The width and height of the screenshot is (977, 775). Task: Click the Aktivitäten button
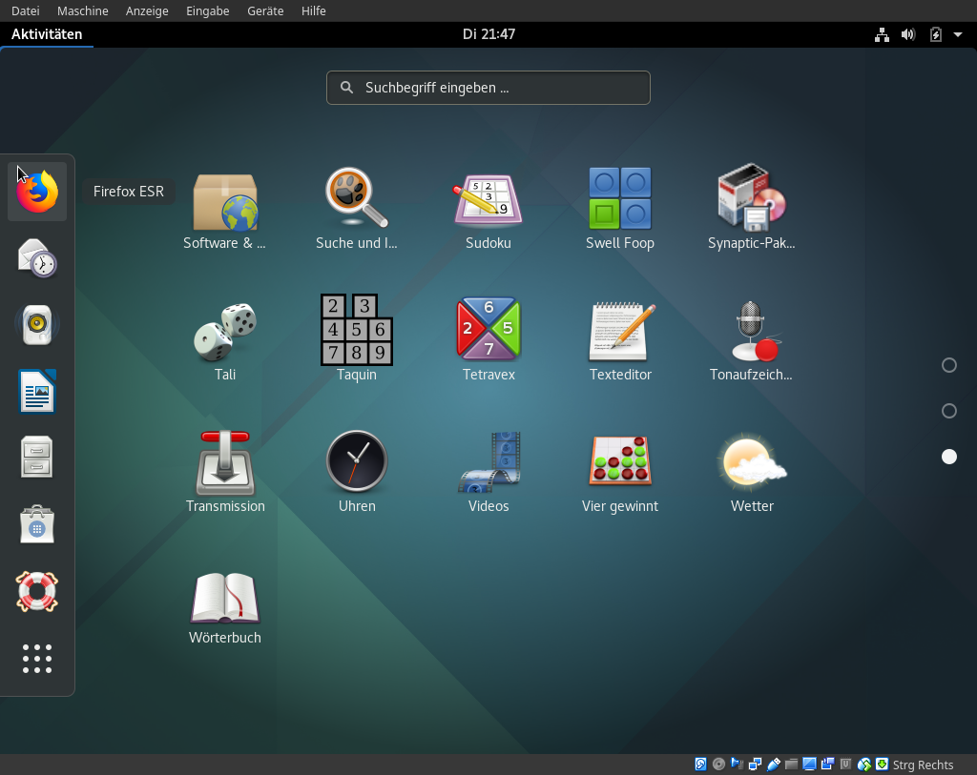(47, 34)
